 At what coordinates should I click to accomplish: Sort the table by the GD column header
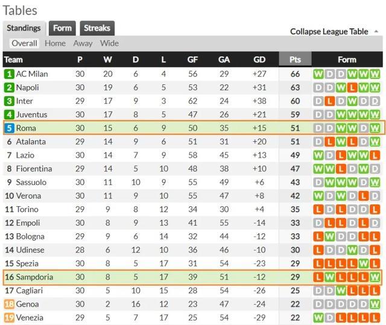coord(259,59)
